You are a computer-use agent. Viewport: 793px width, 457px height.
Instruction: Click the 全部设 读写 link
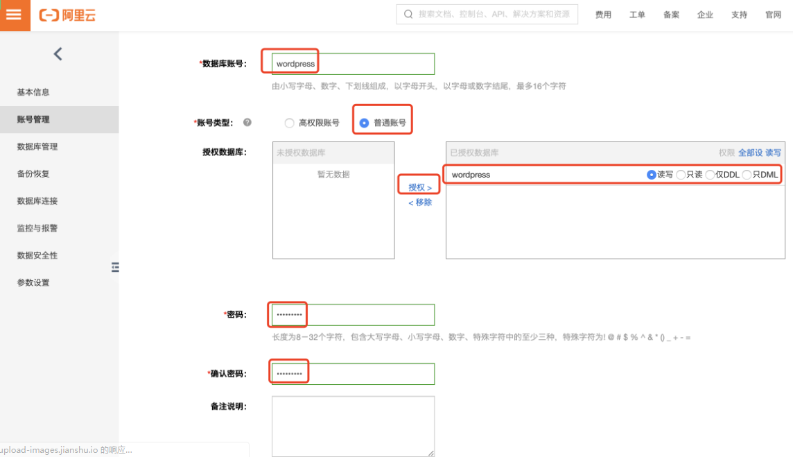pyautogui.click(x=760, y=152)
